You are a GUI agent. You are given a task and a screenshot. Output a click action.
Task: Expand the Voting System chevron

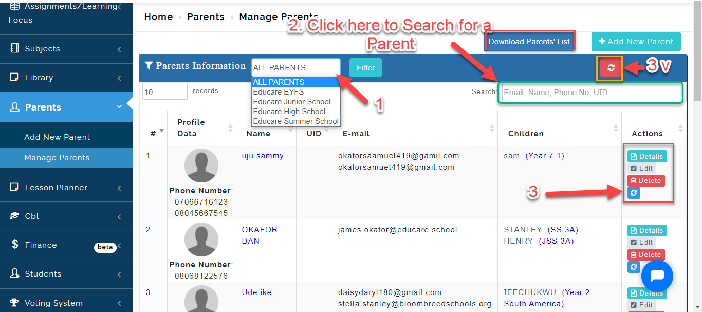click(119, 303)
